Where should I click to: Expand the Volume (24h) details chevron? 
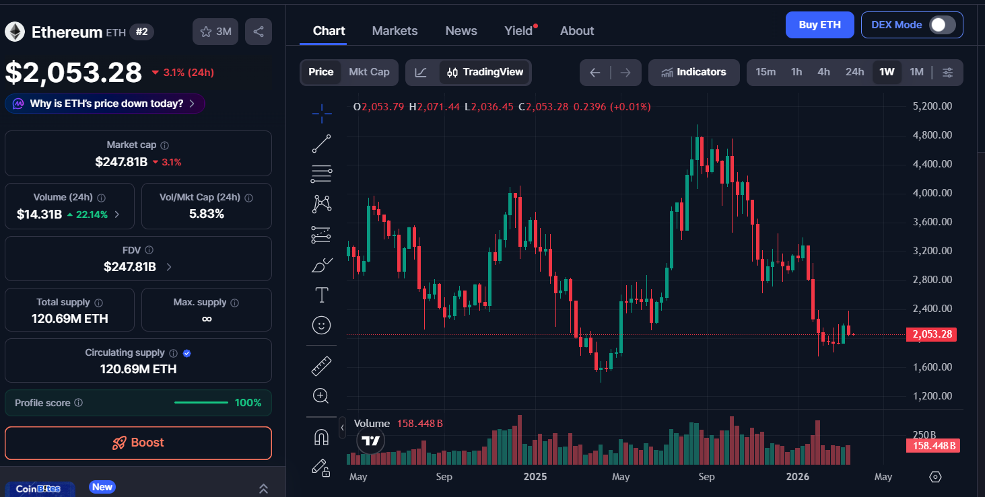pos(117,215)
